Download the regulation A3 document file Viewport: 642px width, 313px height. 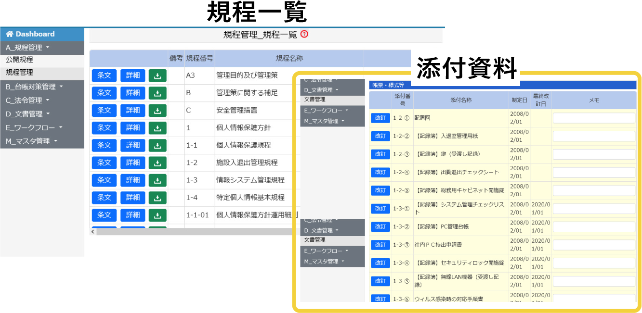157,75
